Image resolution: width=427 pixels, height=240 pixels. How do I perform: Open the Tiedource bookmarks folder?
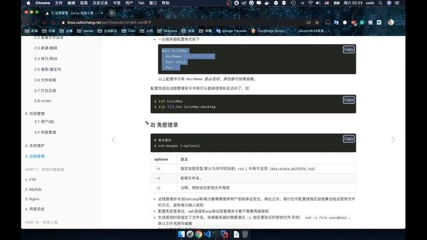167,31
